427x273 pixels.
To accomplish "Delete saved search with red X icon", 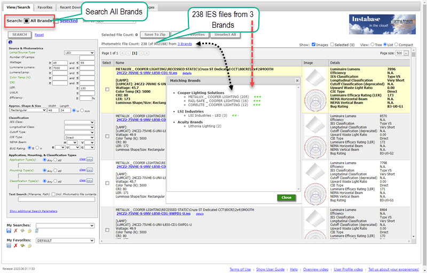I will point(15,231).
